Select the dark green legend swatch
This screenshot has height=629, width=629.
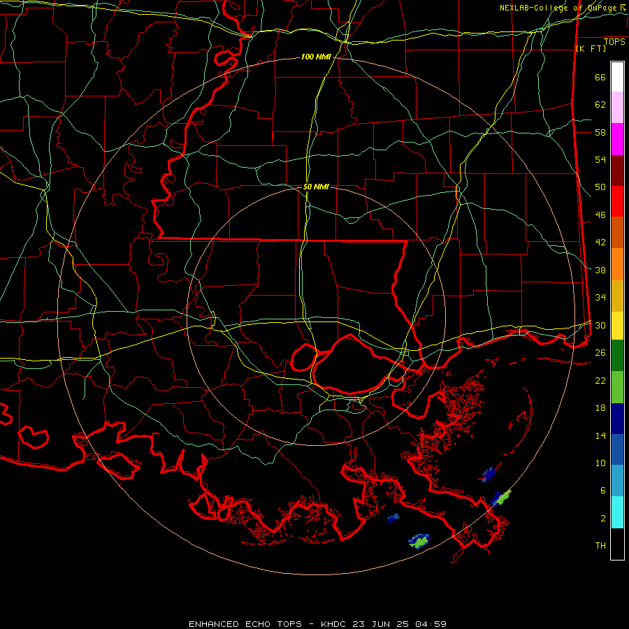pos(617,356)
